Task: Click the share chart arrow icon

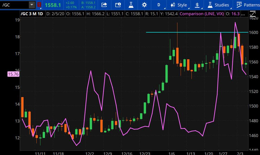Action: pos(104,5)
